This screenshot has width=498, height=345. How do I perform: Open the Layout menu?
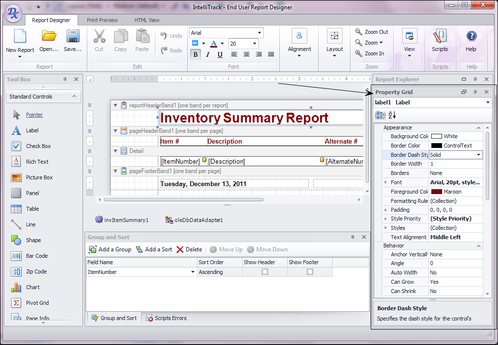pos(334,44)
